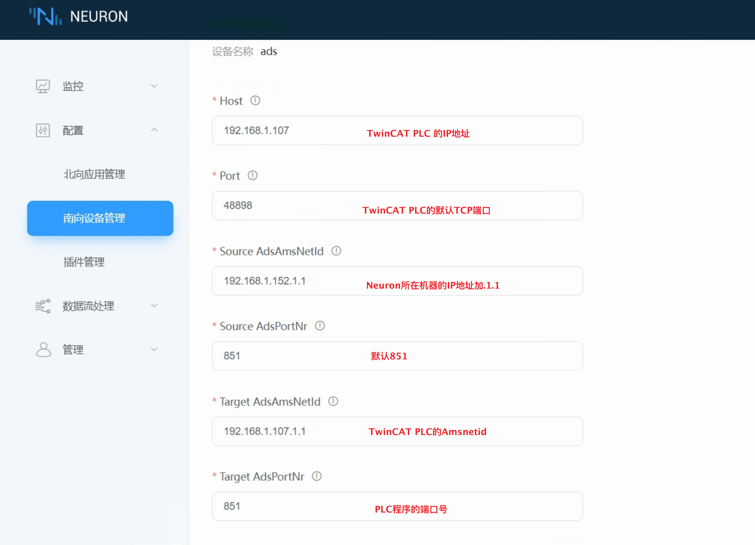The image size is (755, 545).
Task: Click the Neuron logo icon
Action: coord(46,16)
